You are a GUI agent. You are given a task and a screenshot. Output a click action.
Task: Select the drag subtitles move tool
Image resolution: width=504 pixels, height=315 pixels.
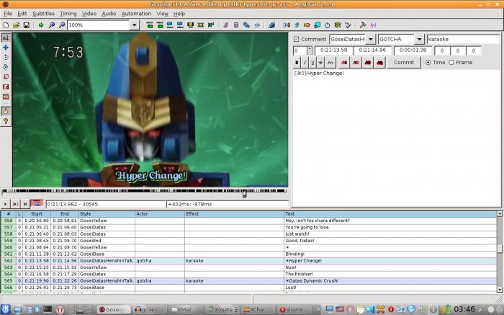[x=6, y=48]
